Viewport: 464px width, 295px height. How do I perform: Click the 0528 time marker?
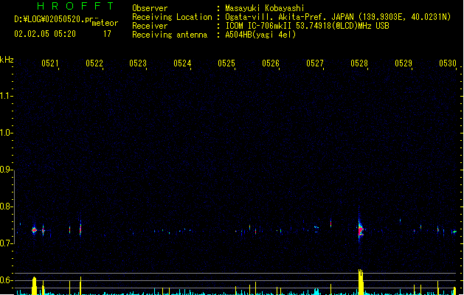click(359, 63)
